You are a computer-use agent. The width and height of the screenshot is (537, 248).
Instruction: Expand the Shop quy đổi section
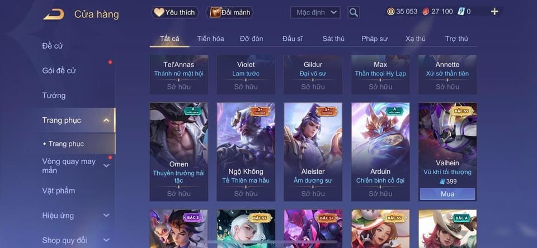pos(106,240)
